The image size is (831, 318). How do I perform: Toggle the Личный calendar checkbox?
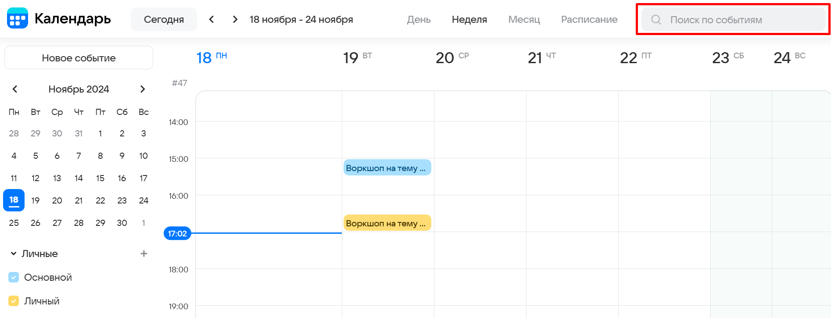[14, 301]
